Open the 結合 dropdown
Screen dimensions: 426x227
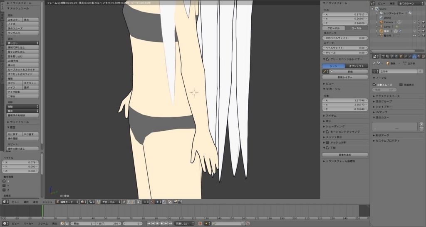click(x=22, y=111)
